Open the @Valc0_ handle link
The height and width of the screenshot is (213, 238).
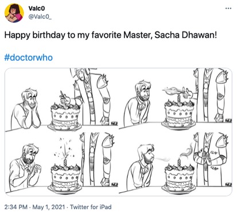40,17
